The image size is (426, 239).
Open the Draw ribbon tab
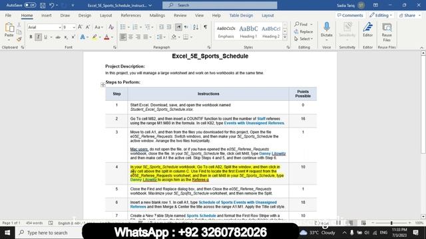tap(65, 15)
